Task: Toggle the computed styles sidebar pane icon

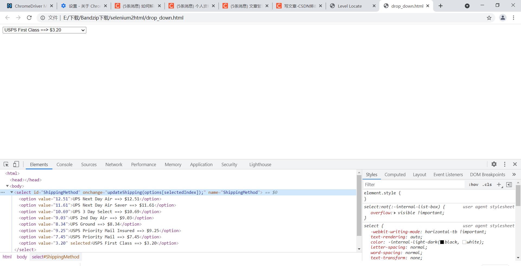Action: point(509,185)
